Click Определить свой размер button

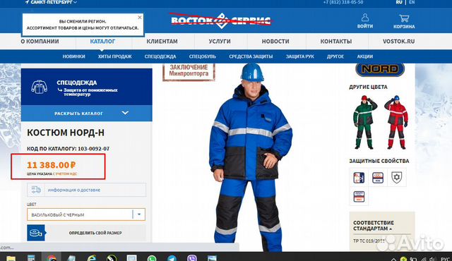[95, 233]
